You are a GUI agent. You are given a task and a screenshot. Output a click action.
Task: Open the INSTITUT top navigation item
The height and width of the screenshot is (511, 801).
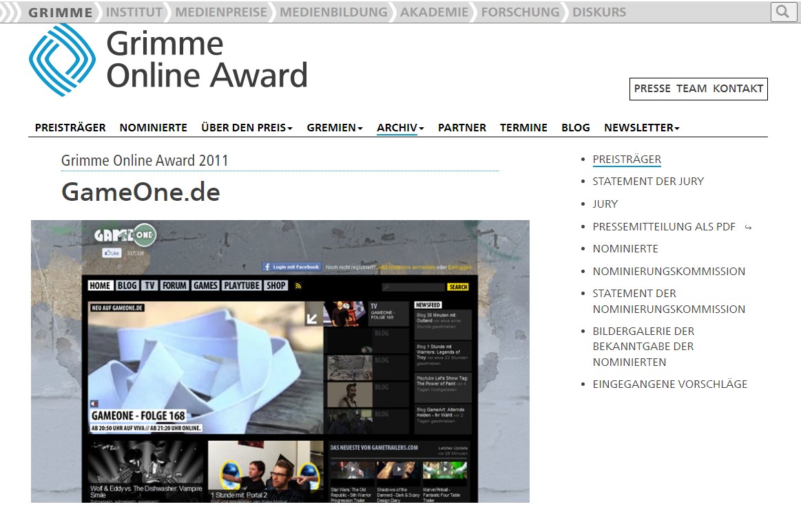(x=134, y=12)
